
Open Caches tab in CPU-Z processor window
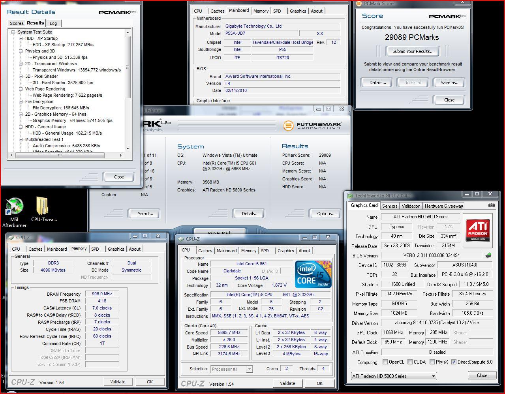click(x=205, y=251)
